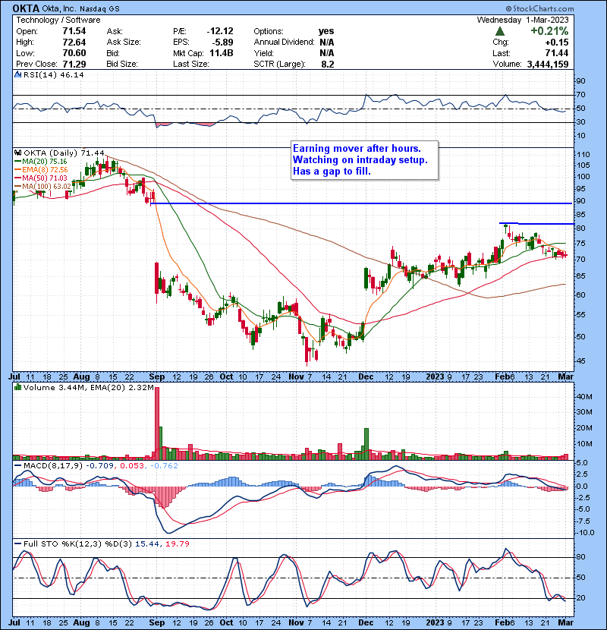Click the Options value yes
Screen dimensions: 607x630
coord(326,31)
